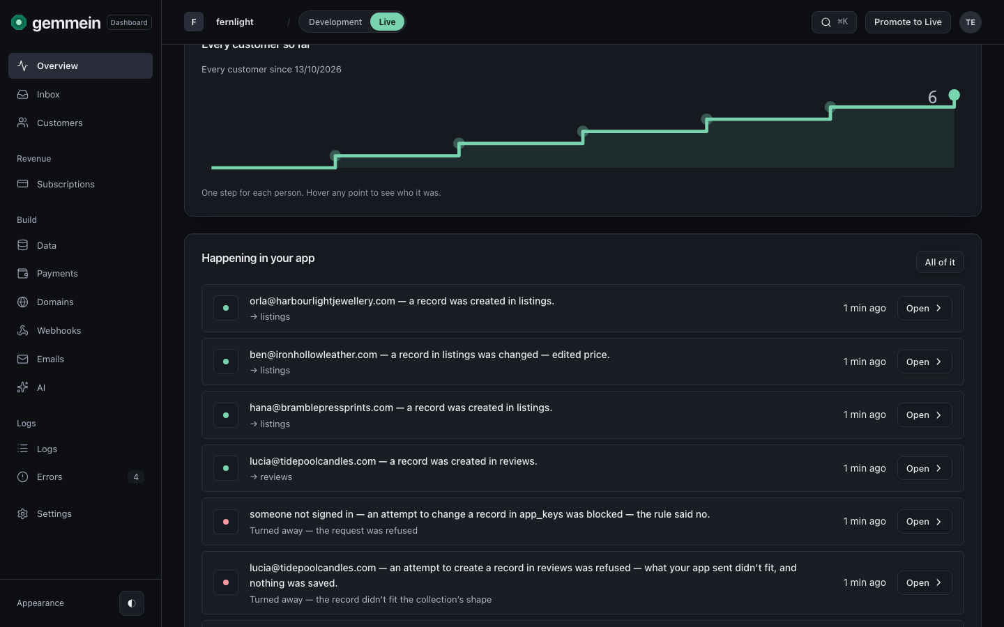
Task: Open the Webhooks icon
Action: (x=23, y=330)
